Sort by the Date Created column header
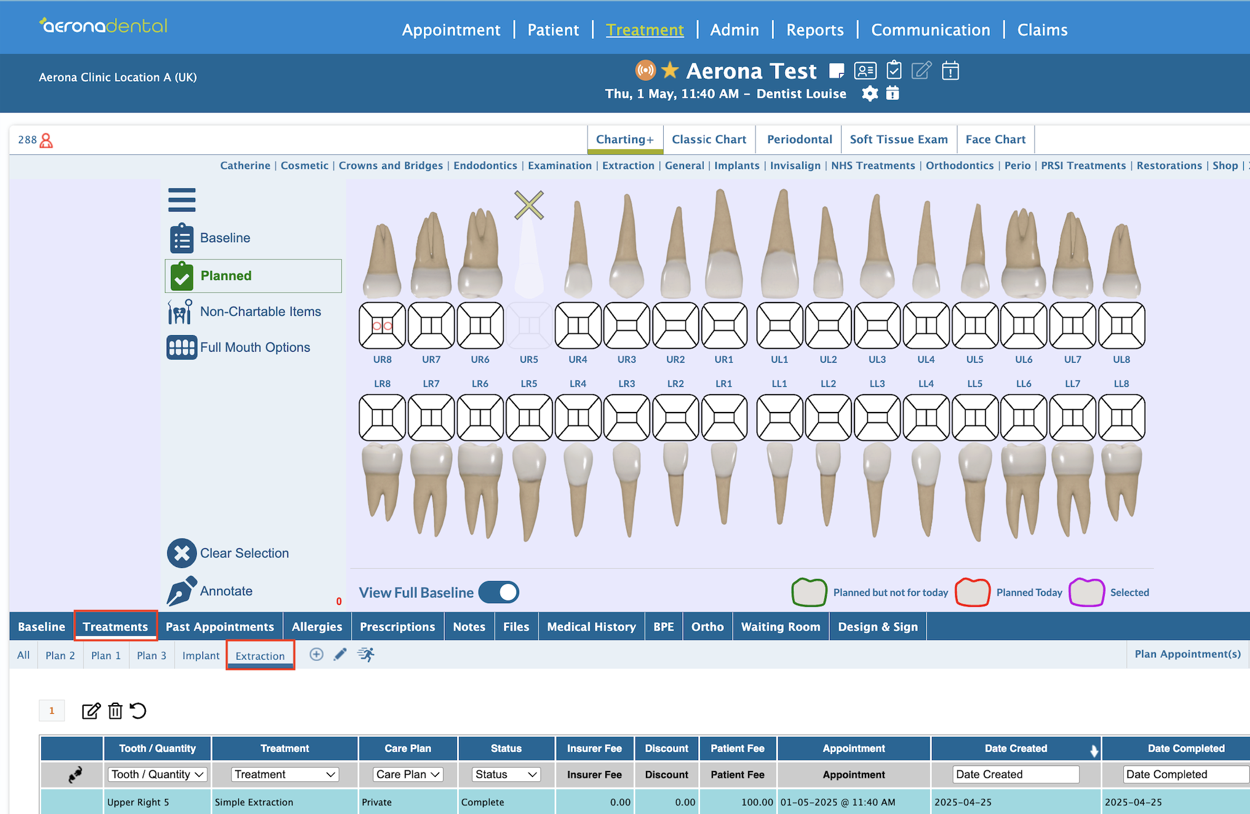 coord(1016,748)
